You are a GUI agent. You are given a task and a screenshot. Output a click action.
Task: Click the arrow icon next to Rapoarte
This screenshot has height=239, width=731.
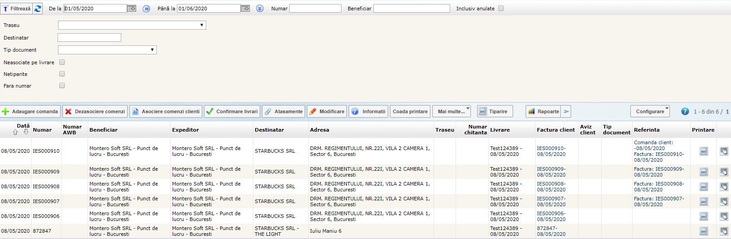(x=566, y=111)
